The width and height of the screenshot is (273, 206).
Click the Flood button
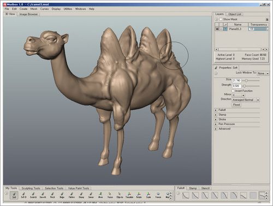pos(236,105)
